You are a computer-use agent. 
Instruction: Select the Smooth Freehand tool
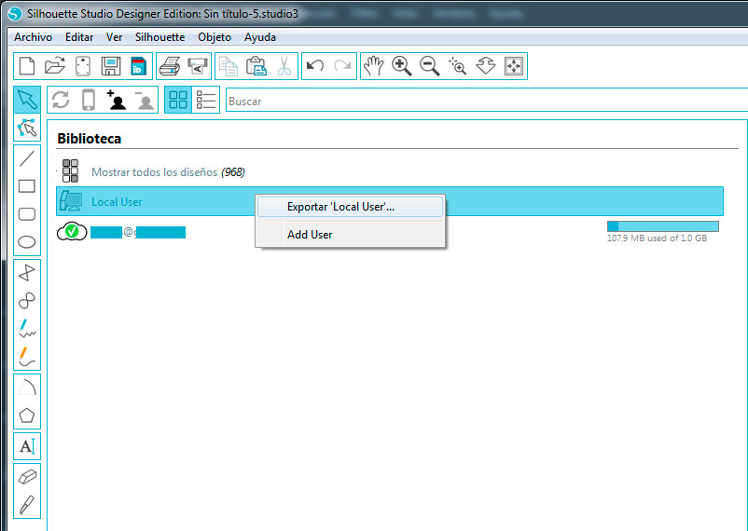point(27,356)
